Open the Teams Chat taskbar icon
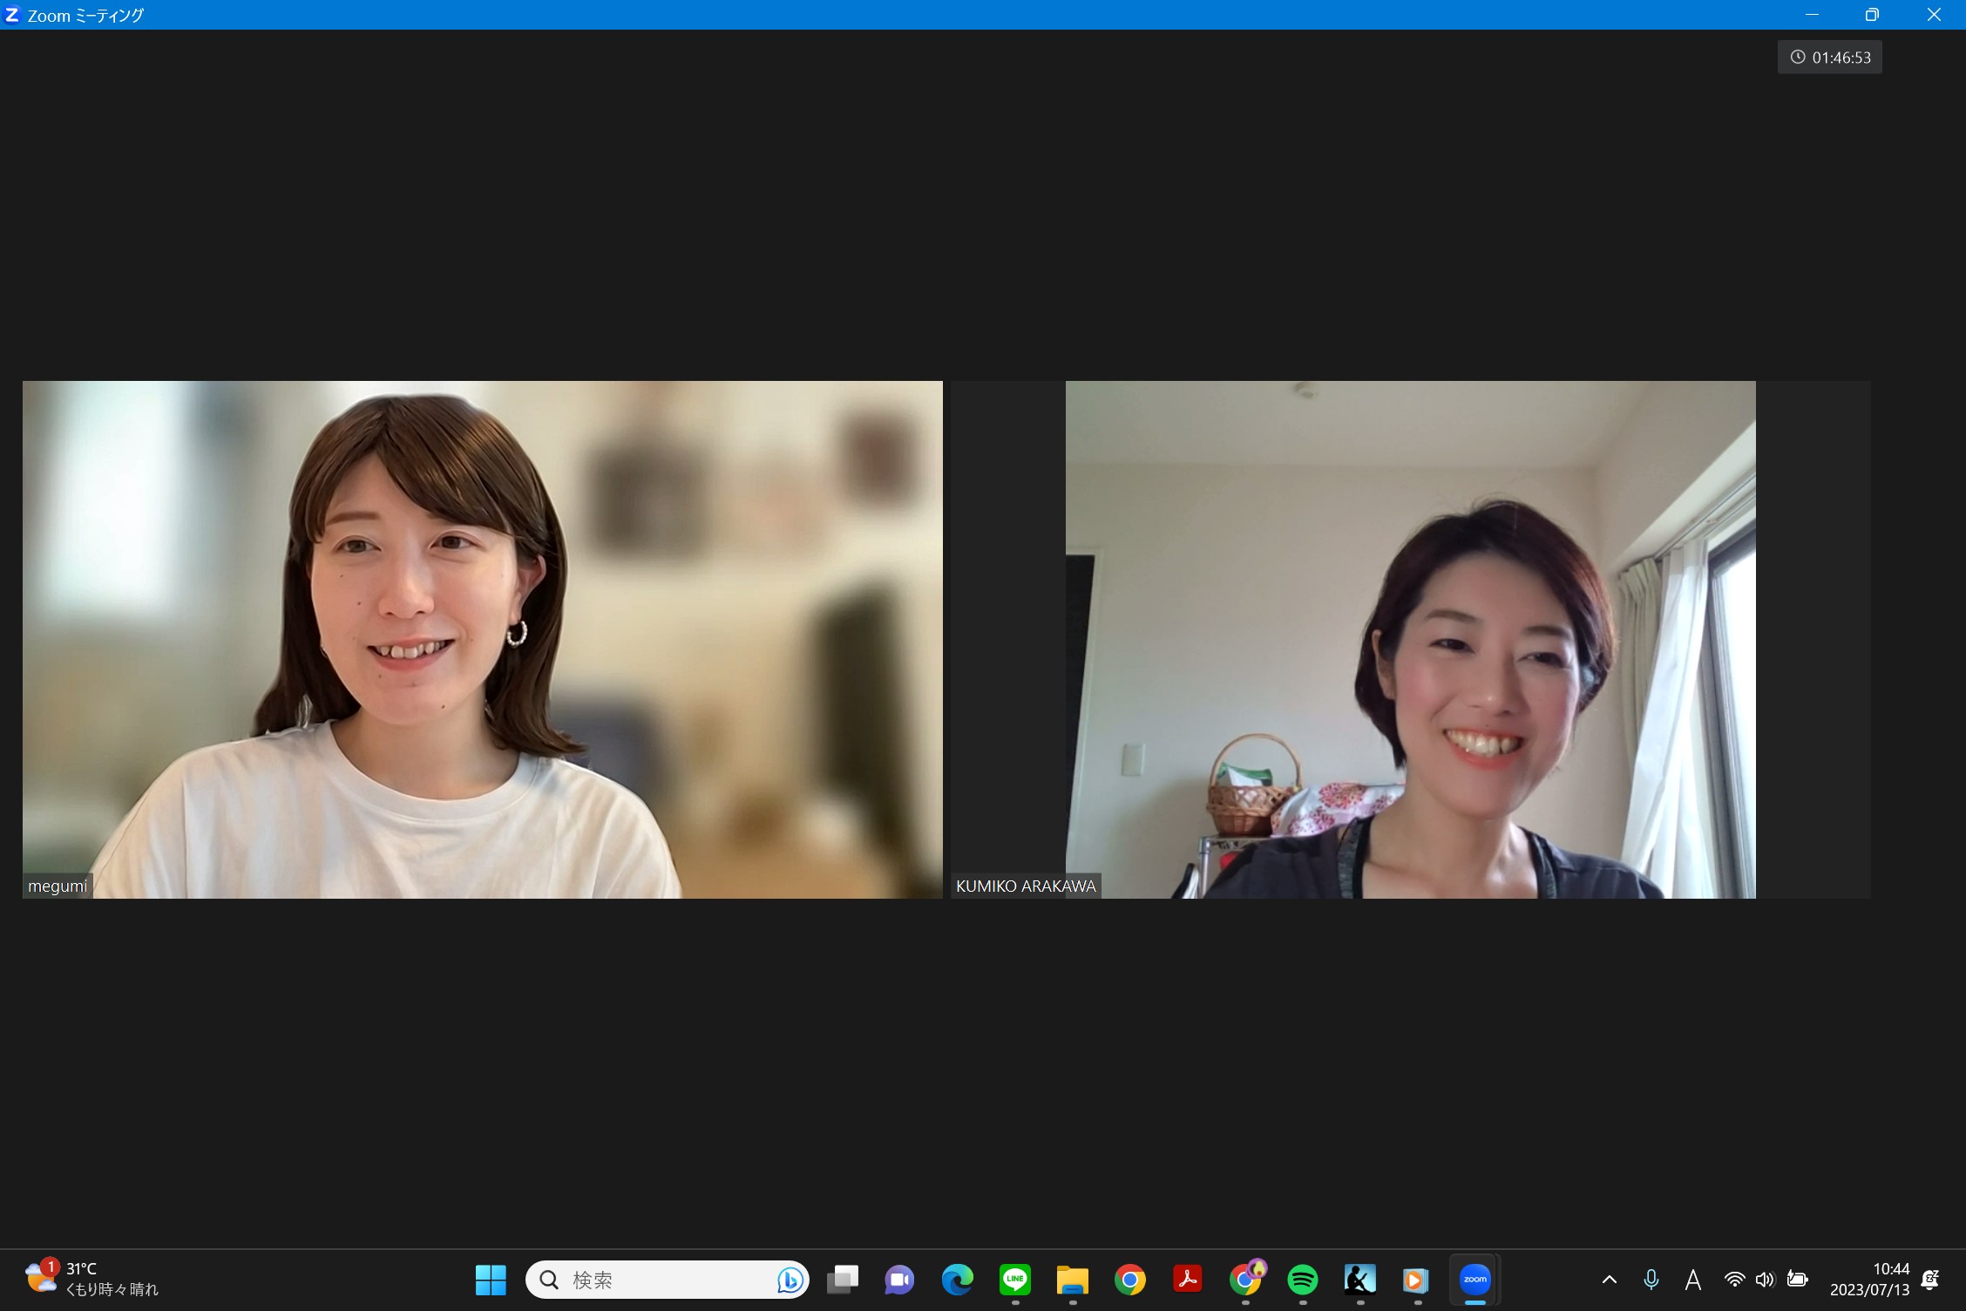This screenshot has width=1966, height=1311. pyautogui.click(x=899, y=1280)
